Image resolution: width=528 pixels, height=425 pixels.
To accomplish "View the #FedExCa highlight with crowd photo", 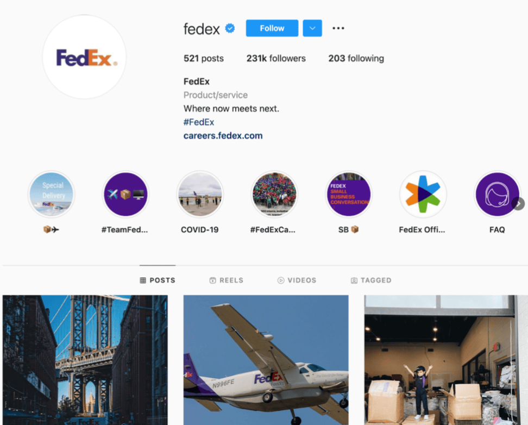I will [x=274, y=194].
